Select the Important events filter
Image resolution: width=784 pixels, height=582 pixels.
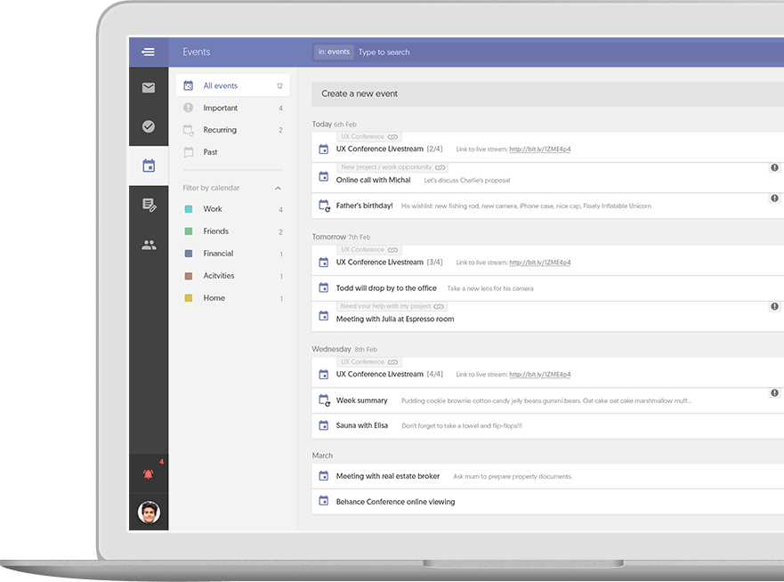pos(220,109)
